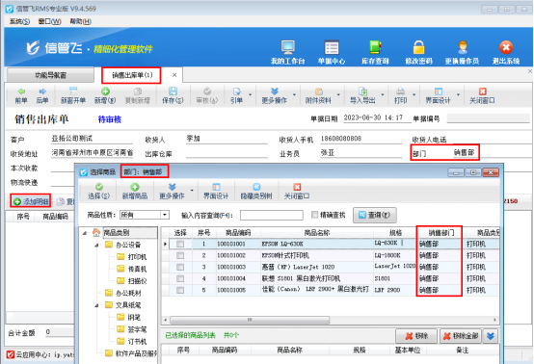This screenshot has width=534, height=364.
Task: Click the 移除全部 button
Action: tap(461, 336)
